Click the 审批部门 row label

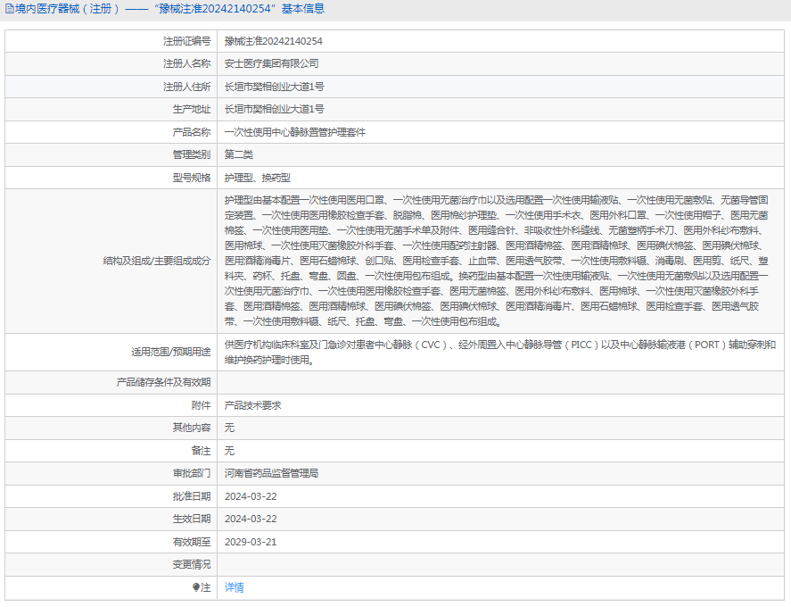(x=192, y=473)
